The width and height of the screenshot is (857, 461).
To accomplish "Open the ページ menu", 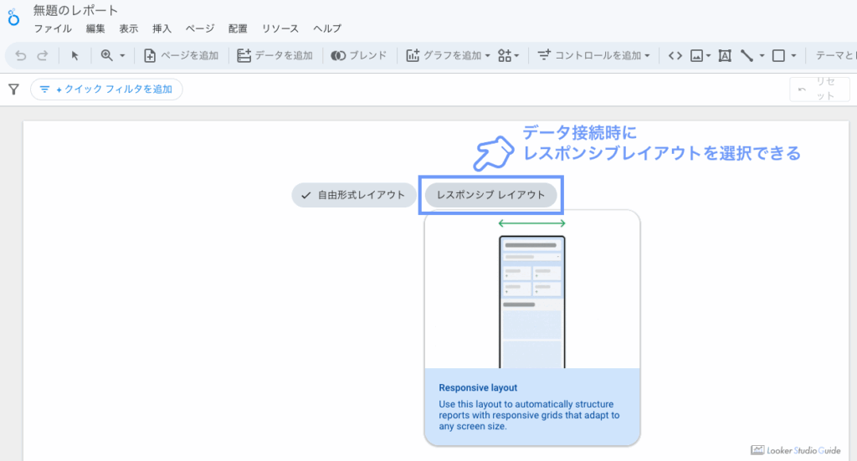I will click(x=200, y=29).
